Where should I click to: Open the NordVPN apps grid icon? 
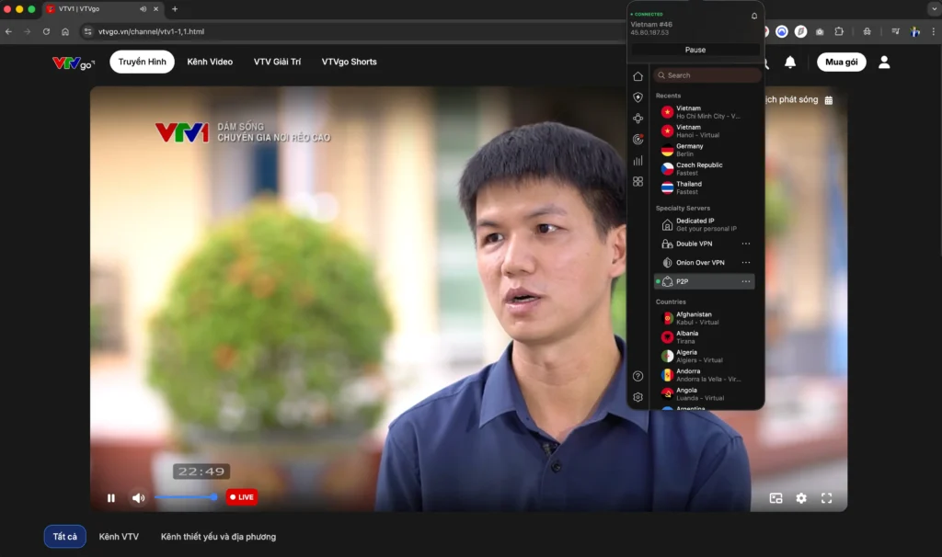[638, 180]
